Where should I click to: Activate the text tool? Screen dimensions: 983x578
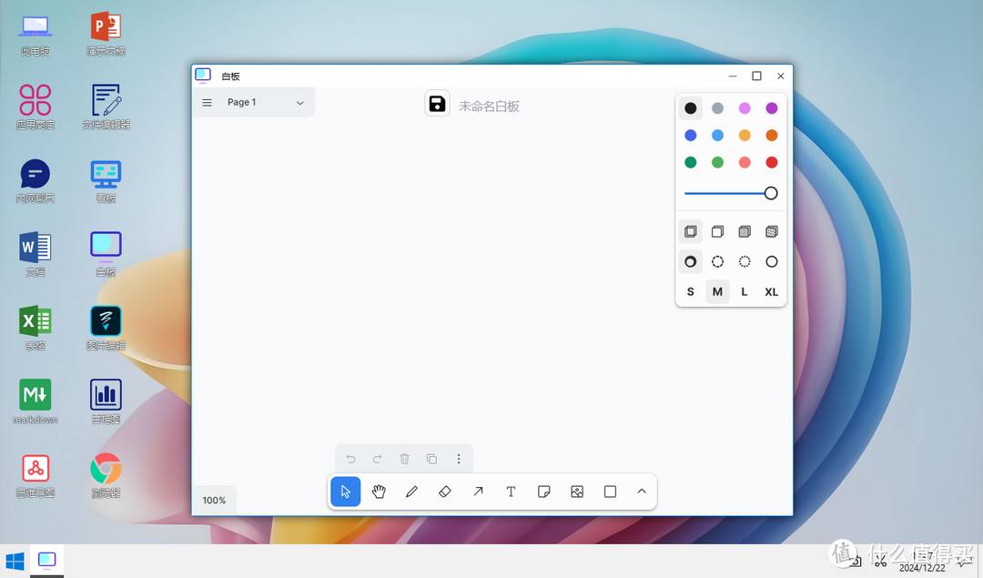[x=511, y=492]
